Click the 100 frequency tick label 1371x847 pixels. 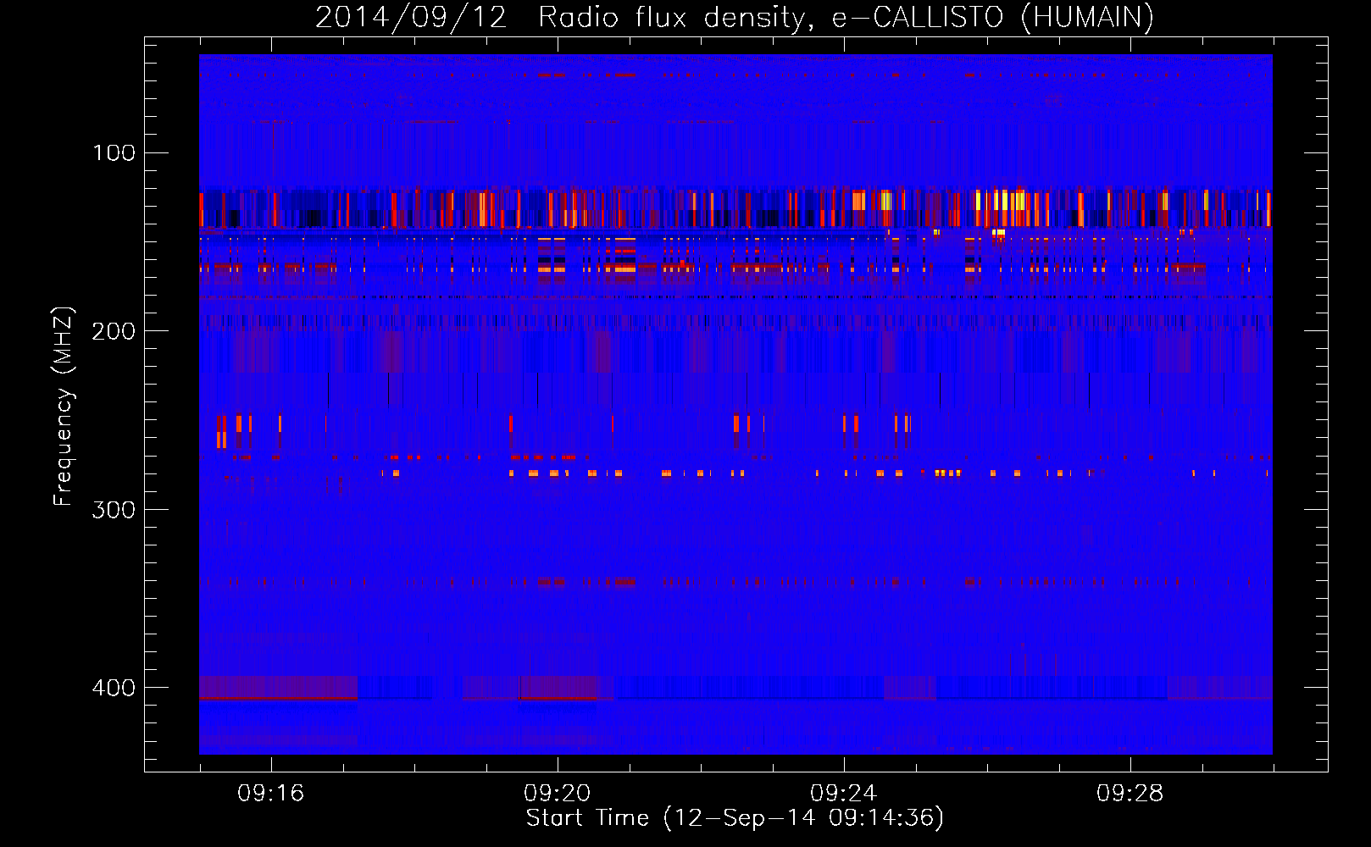[114, 152]
